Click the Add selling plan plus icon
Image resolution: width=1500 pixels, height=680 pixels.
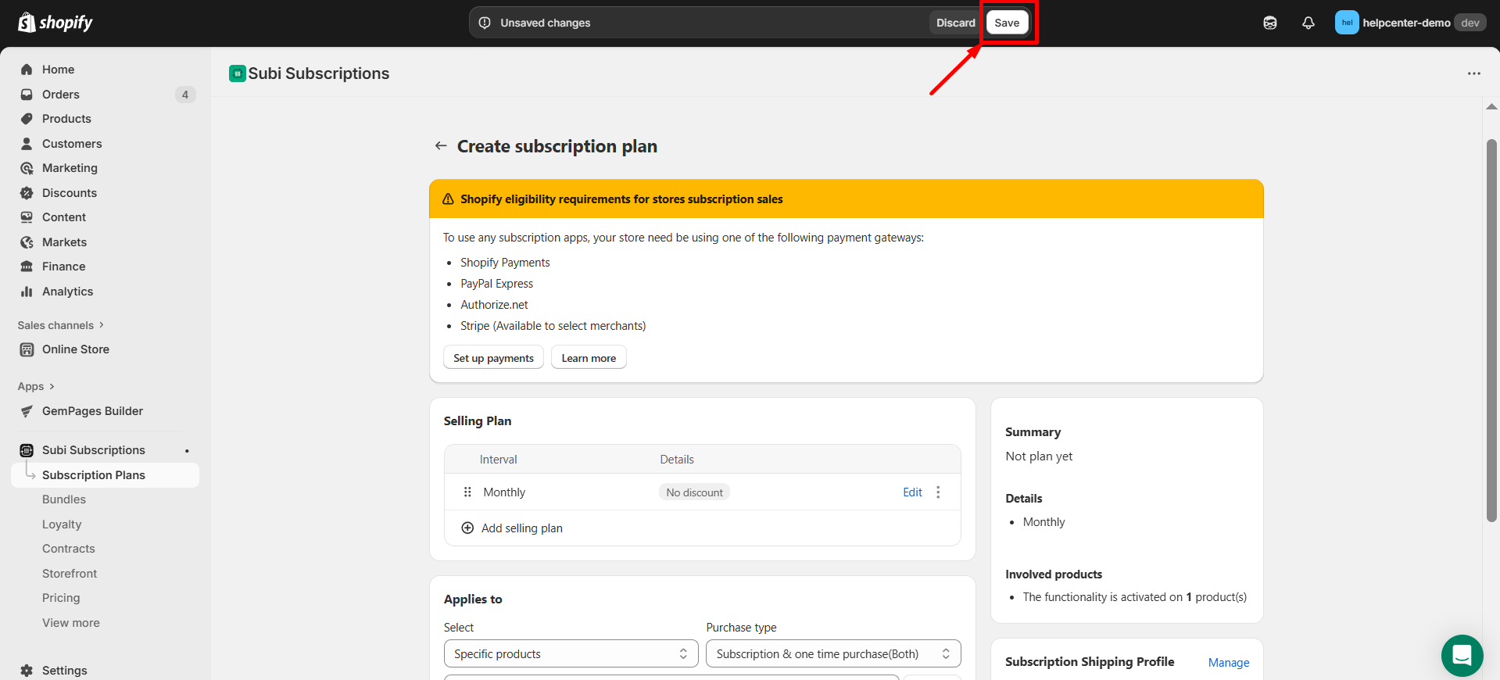tap(467, 528)
